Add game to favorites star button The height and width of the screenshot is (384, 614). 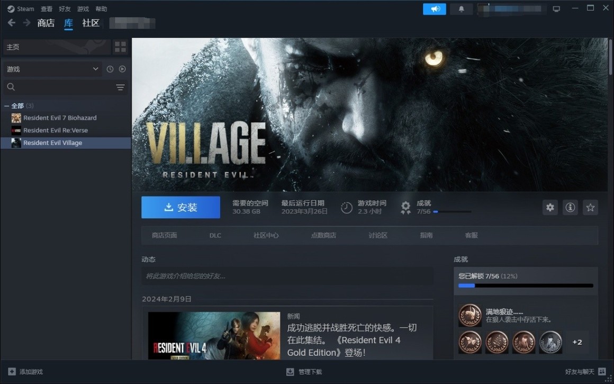[x=591, y=207]
